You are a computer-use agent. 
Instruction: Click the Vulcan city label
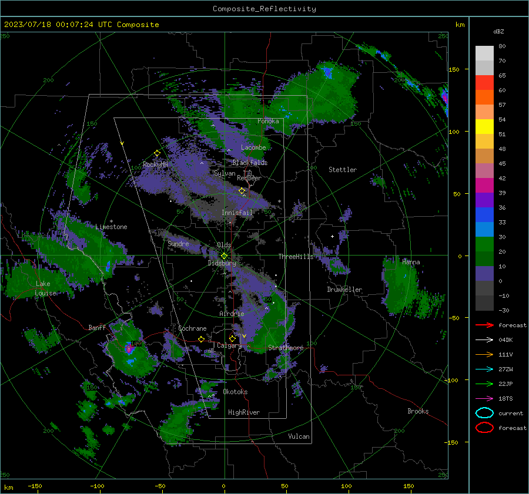point(299,436)
